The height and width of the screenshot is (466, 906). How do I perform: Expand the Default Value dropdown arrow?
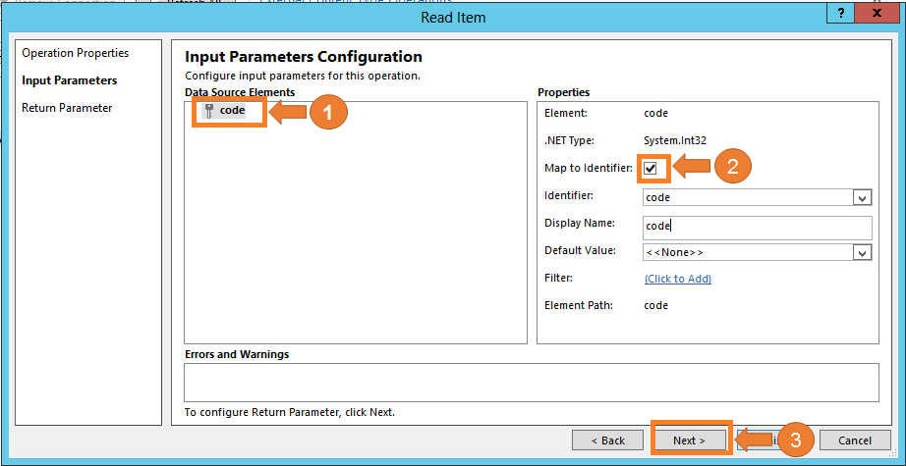[863, 253]
